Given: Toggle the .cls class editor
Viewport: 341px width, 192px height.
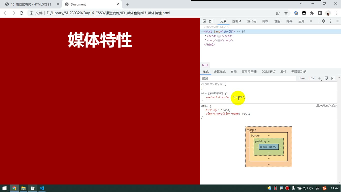Looking at the screenshot, I should tap(311, 78).
